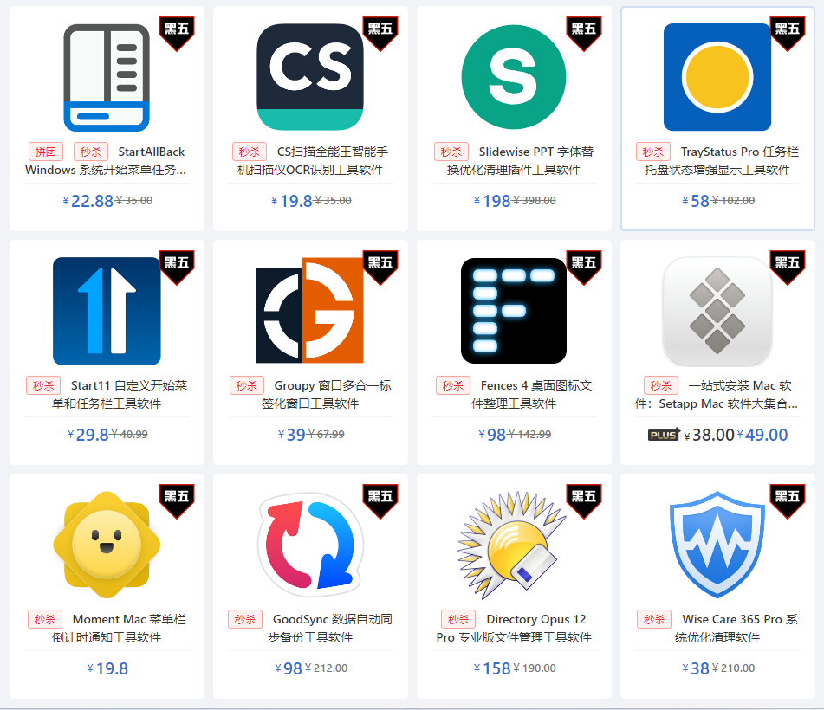Open the StartAllBack product icon

click(107, 77)
